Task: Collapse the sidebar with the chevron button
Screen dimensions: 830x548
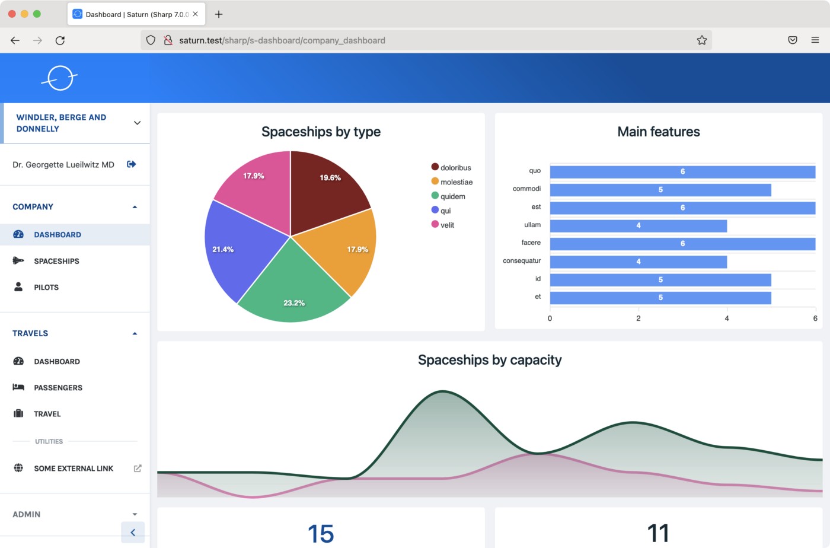Action: [x=133, y=533]
